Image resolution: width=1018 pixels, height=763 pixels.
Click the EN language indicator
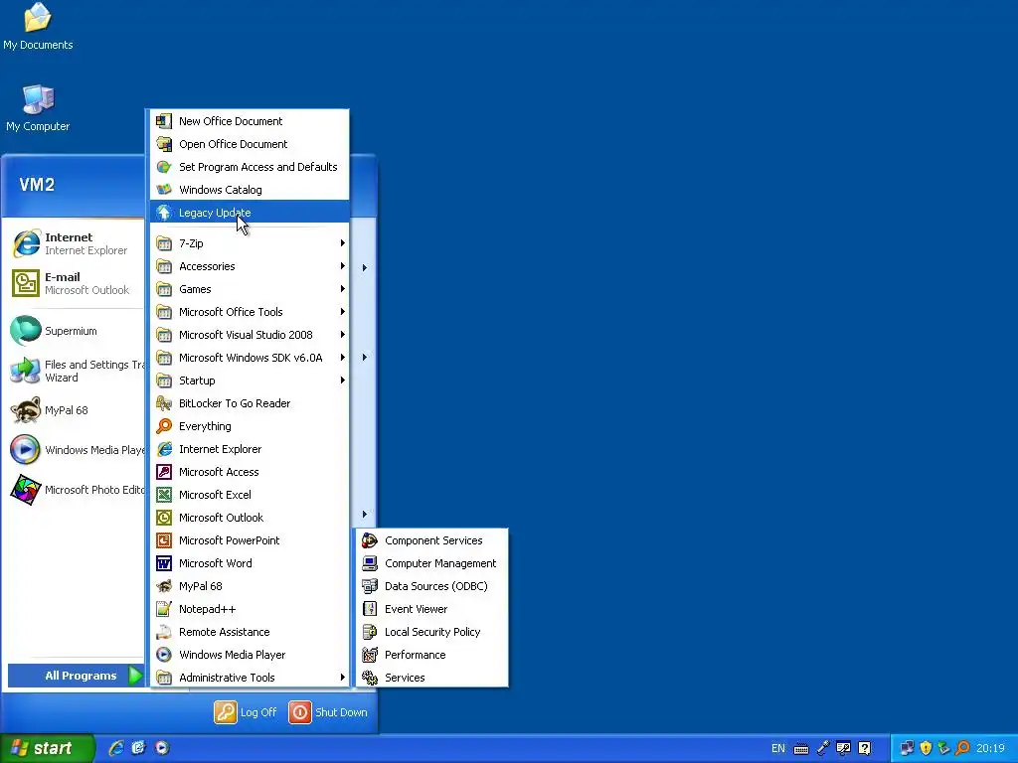pos(777,748)
